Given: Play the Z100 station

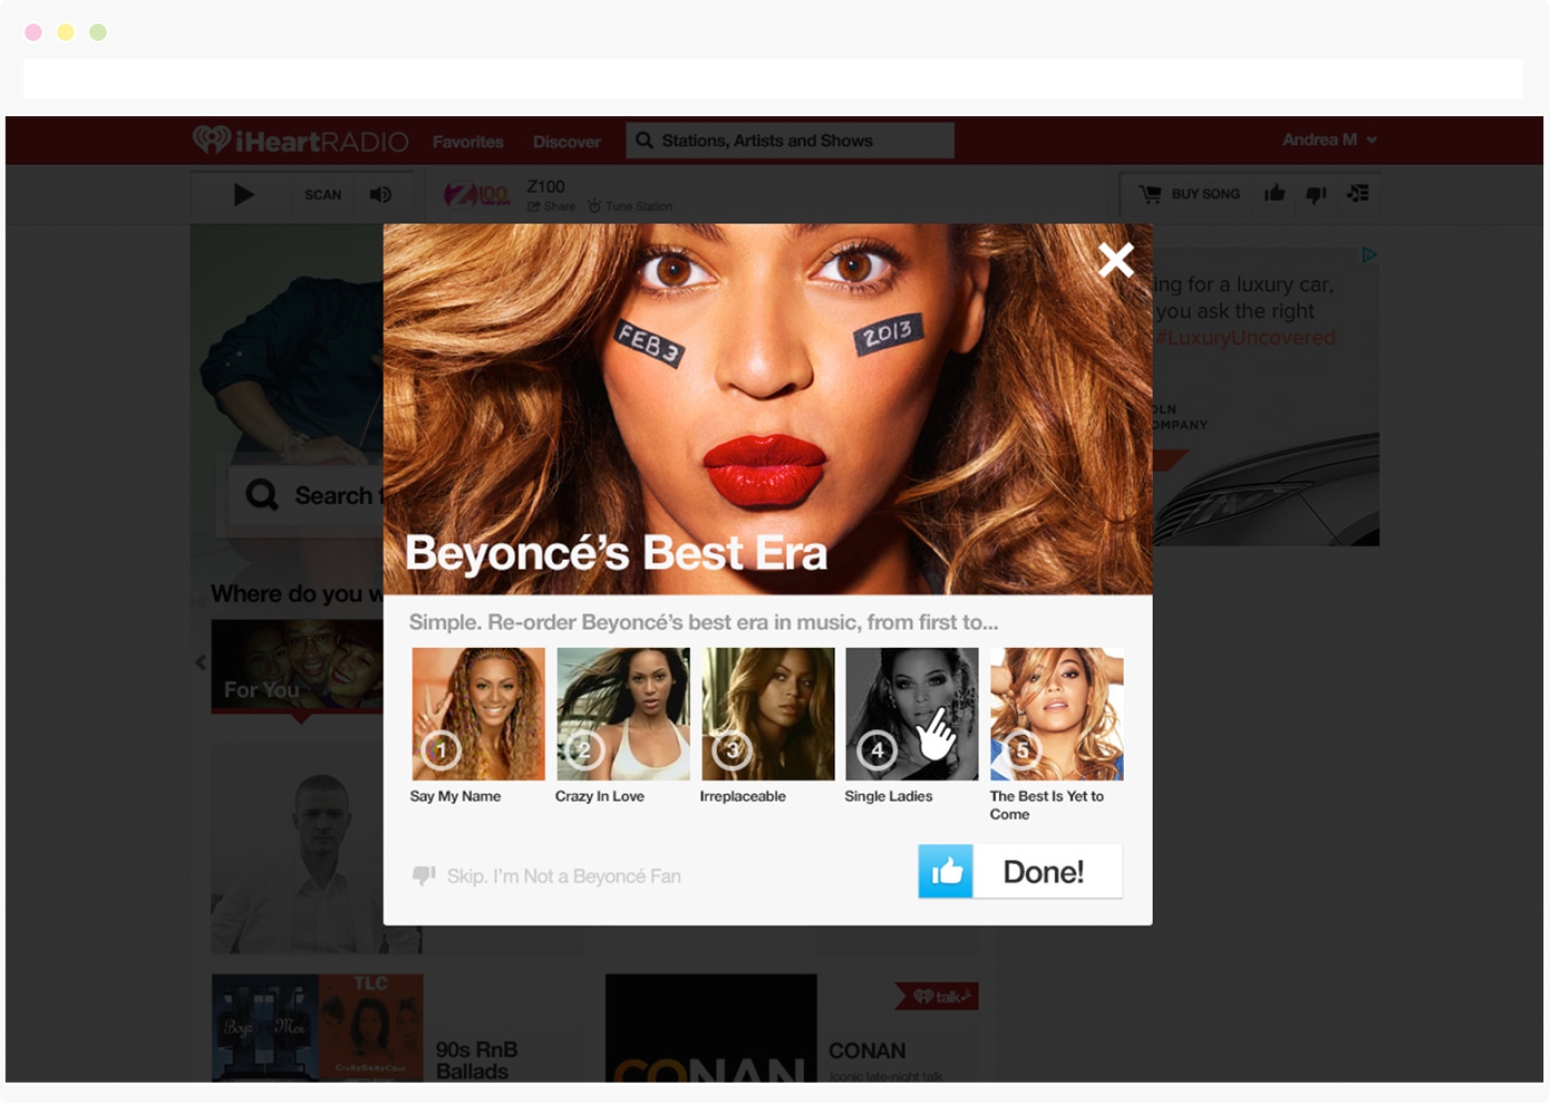Looking at the screenshot, I should tap(243, 195).
